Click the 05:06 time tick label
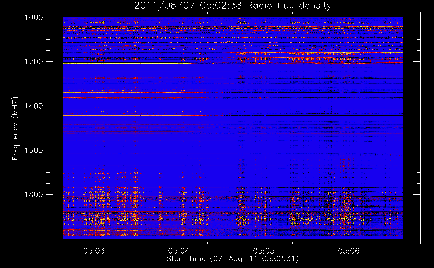 tap(349, 251)
